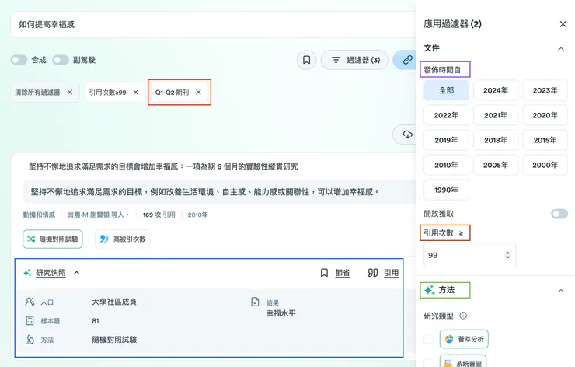The image size is (575, 367).
Task: Select 2021年 publication year filter
Action: point(496,116)
